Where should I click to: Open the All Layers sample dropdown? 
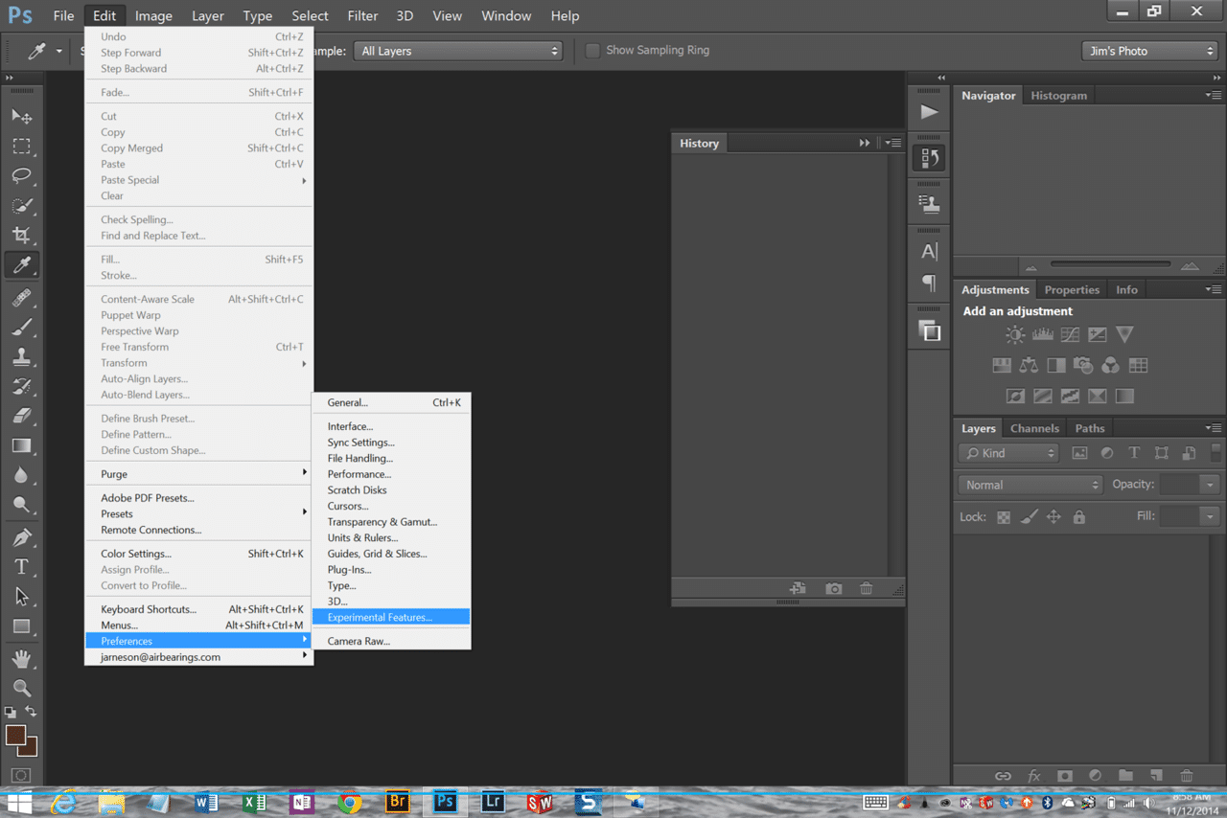(x=458, y=51)
